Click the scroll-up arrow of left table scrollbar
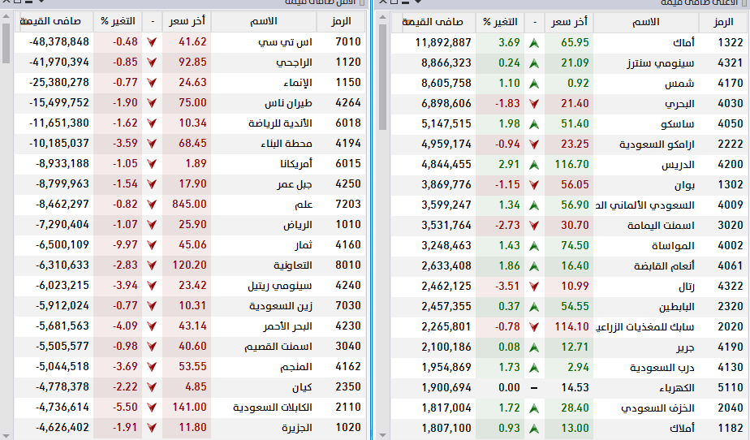 click(6, 17)
